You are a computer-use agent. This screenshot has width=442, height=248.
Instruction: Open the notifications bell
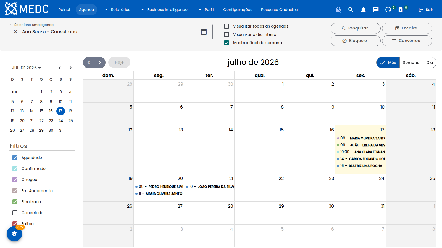[363, 10]
